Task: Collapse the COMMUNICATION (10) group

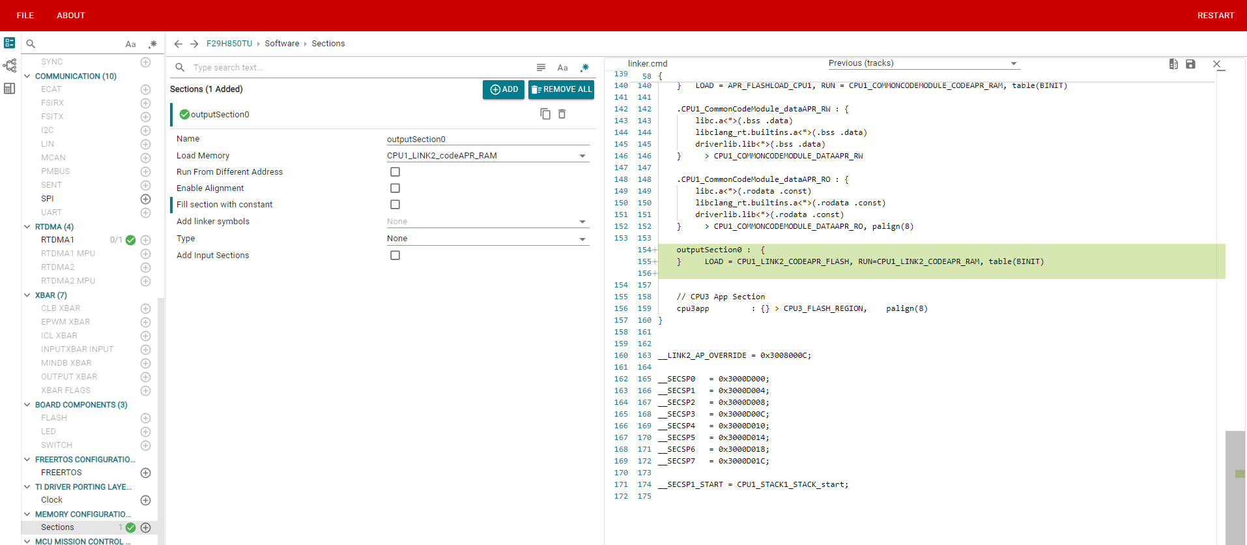Action: point(27,76)
